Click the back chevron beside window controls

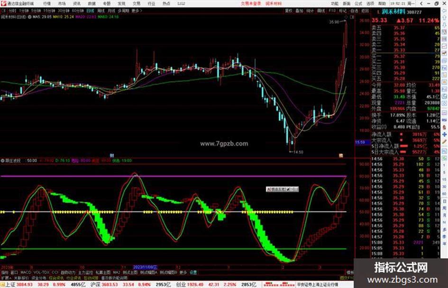[x=422, y=3]
